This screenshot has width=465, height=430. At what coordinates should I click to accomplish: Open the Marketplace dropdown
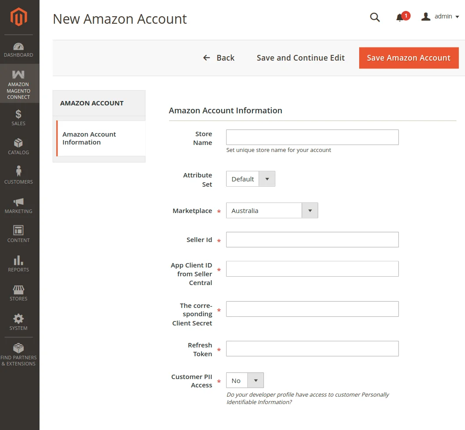pos(272,210)
